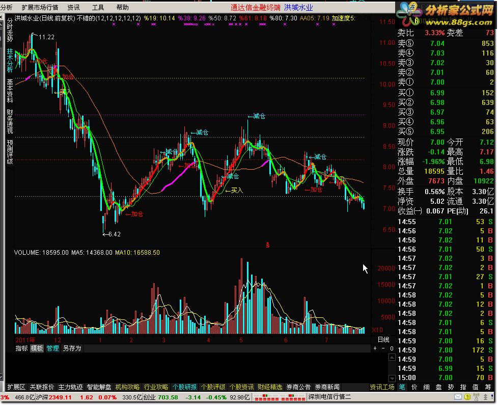This screenshot has width=498, height=405.
Task: Click the 指标 button under chart
Action: point(21,348)
